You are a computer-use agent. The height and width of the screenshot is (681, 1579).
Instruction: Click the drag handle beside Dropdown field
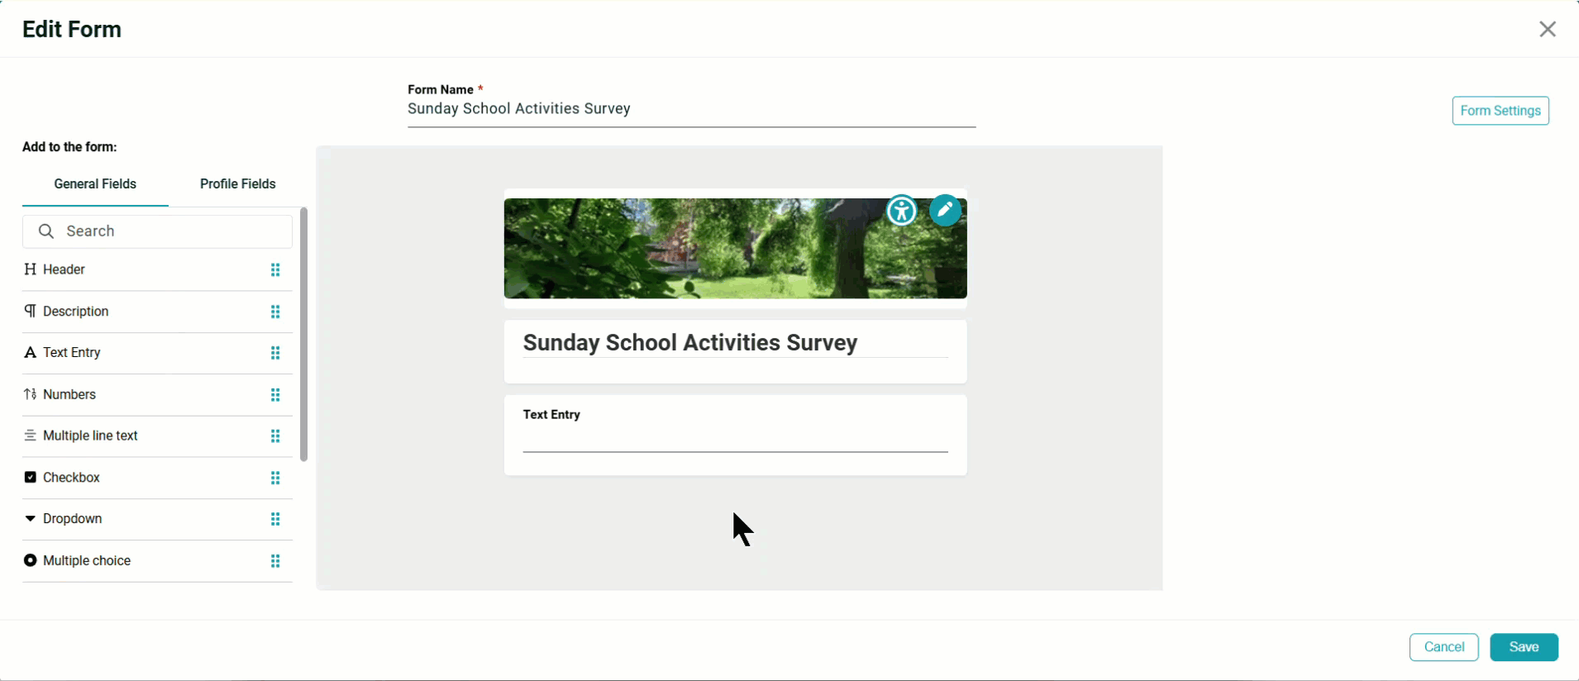pyautogui.click(x=275, y=519)
